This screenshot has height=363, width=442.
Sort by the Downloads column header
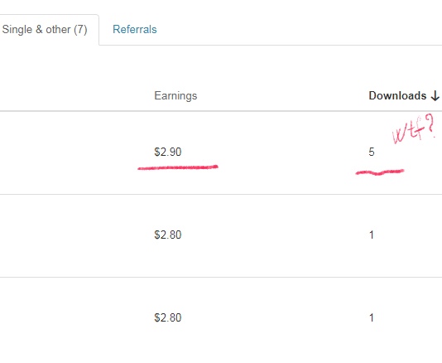pos(397,95)
